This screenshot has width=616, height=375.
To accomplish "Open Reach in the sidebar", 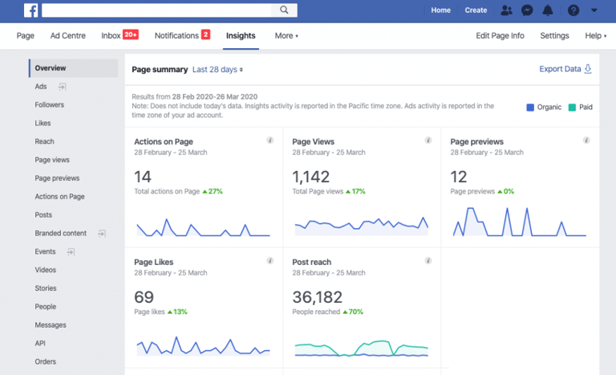I will 44,141.
